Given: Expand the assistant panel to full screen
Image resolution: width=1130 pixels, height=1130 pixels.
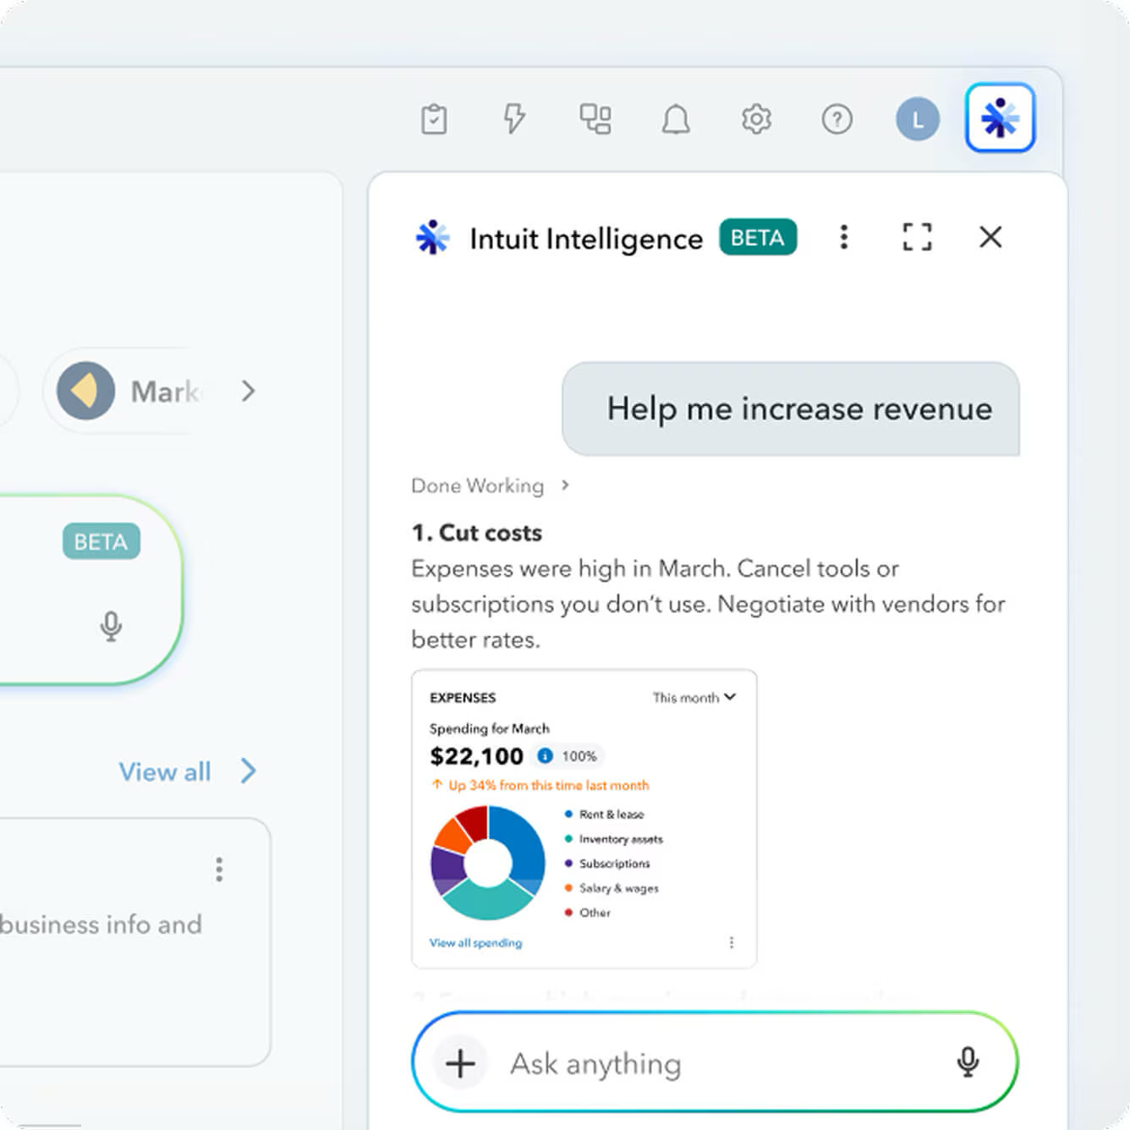Looking at the screenshot, I should 917,237.
